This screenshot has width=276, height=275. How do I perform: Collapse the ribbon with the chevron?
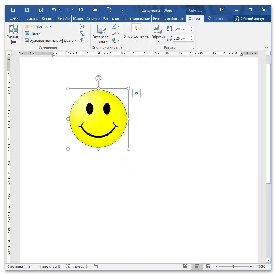pyautogui.click(x=266, y=47)
